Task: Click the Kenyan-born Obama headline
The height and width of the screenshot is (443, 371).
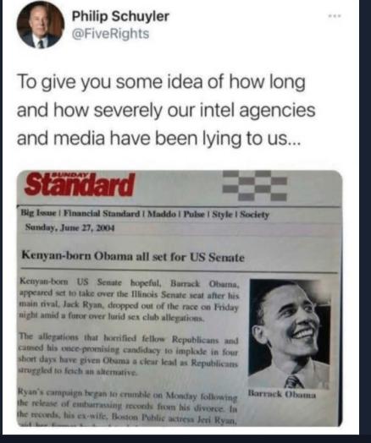Action: [133, 256]
